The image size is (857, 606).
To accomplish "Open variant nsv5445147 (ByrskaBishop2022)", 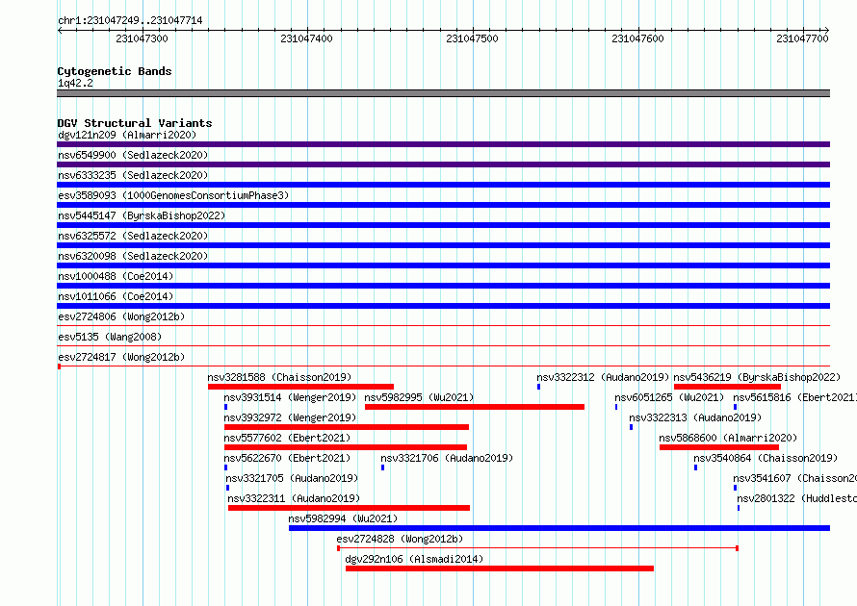I will [x=142, y=215].
